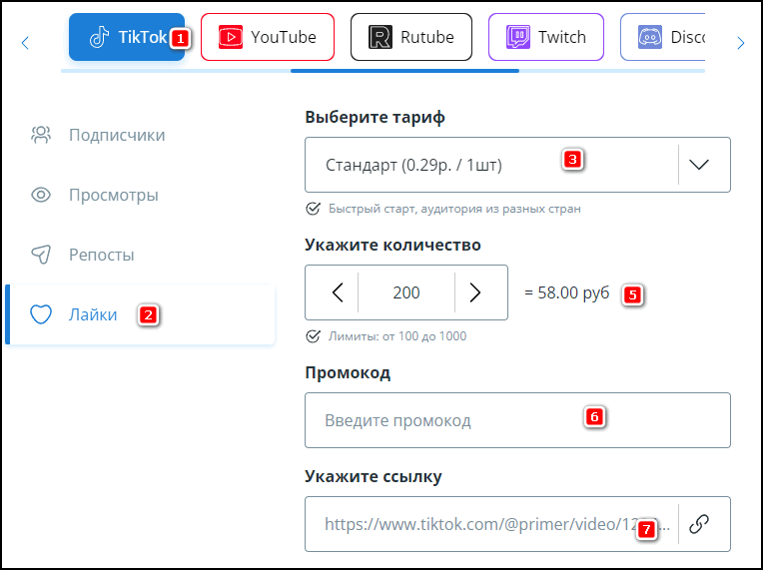Expand tariff list with chevron arrow
This screenshot has width=763, height=570.
[x=699, y=165]
